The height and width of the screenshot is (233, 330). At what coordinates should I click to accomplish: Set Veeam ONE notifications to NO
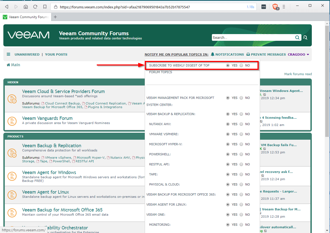pos(241,215)
